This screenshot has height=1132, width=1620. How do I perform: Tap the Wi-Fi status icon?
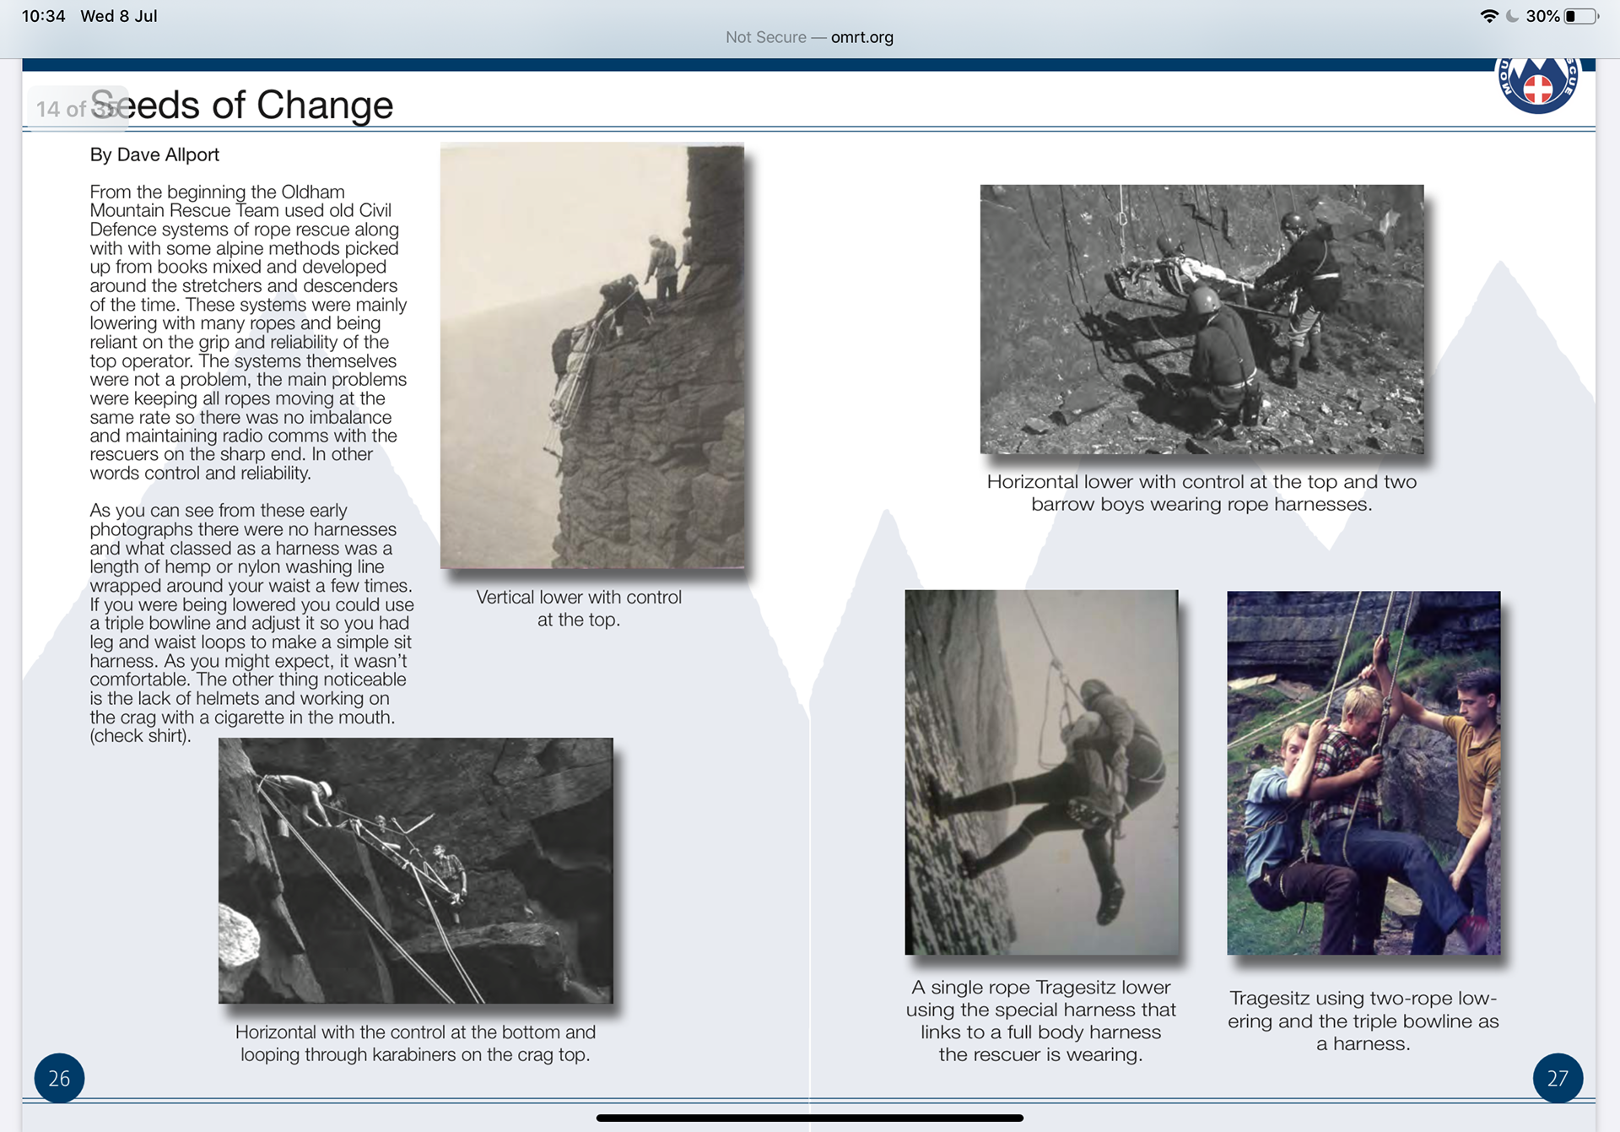[1489, 16]
